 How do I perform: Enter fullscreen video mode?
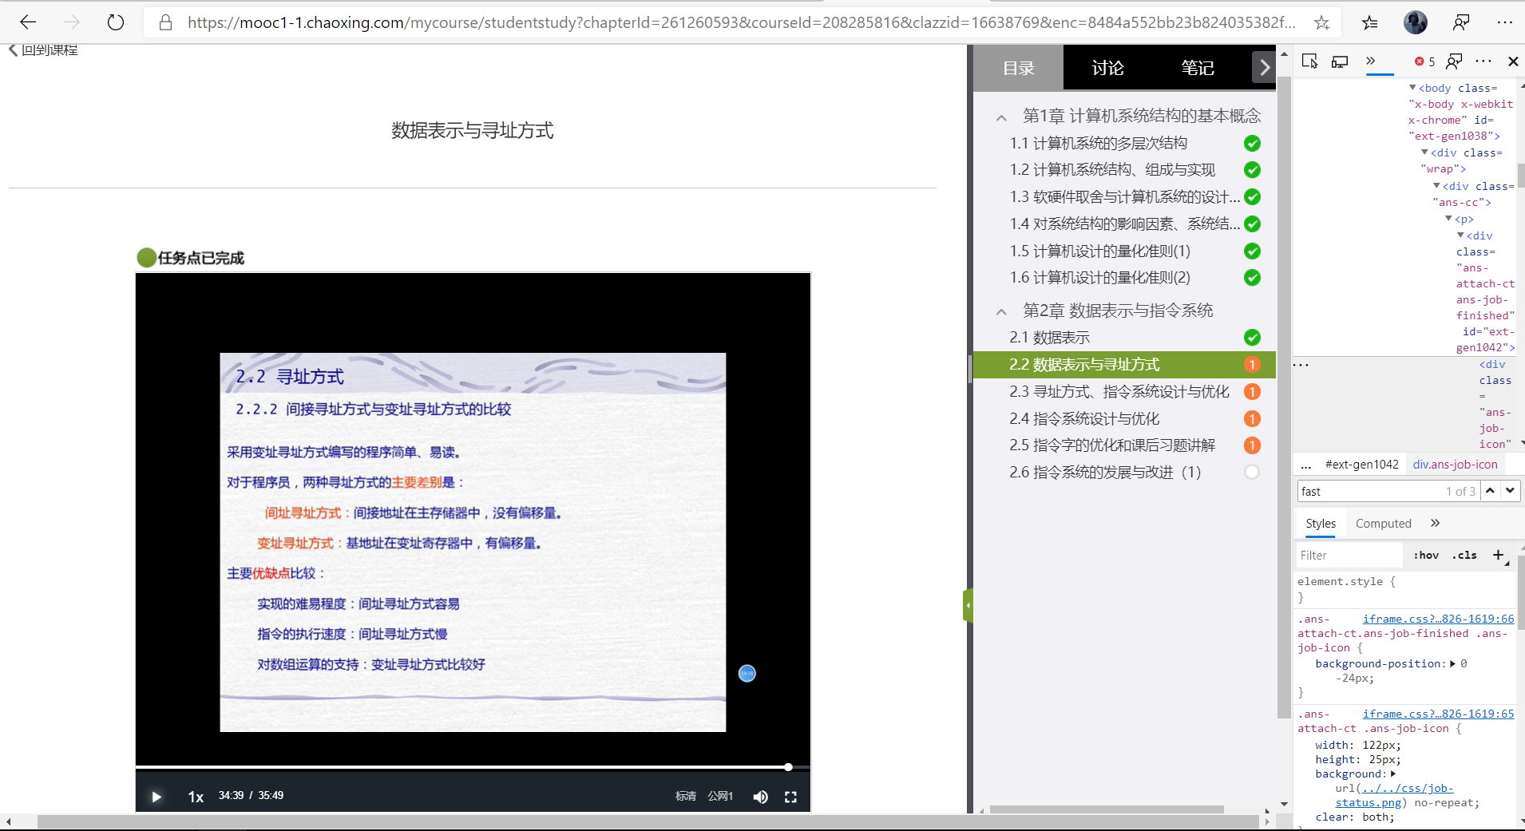pos(790,797)
